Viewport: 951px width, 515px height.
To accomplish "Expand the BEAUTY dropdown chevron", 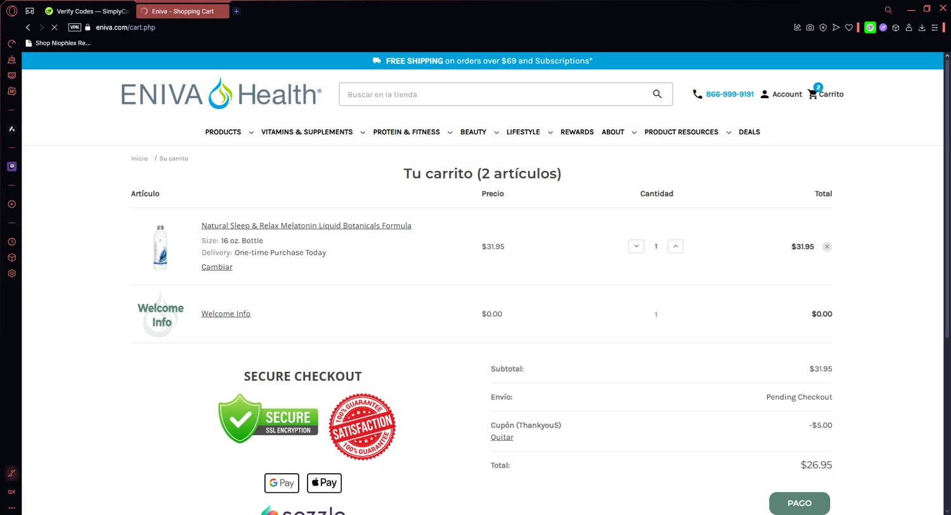I will [496, 132].
